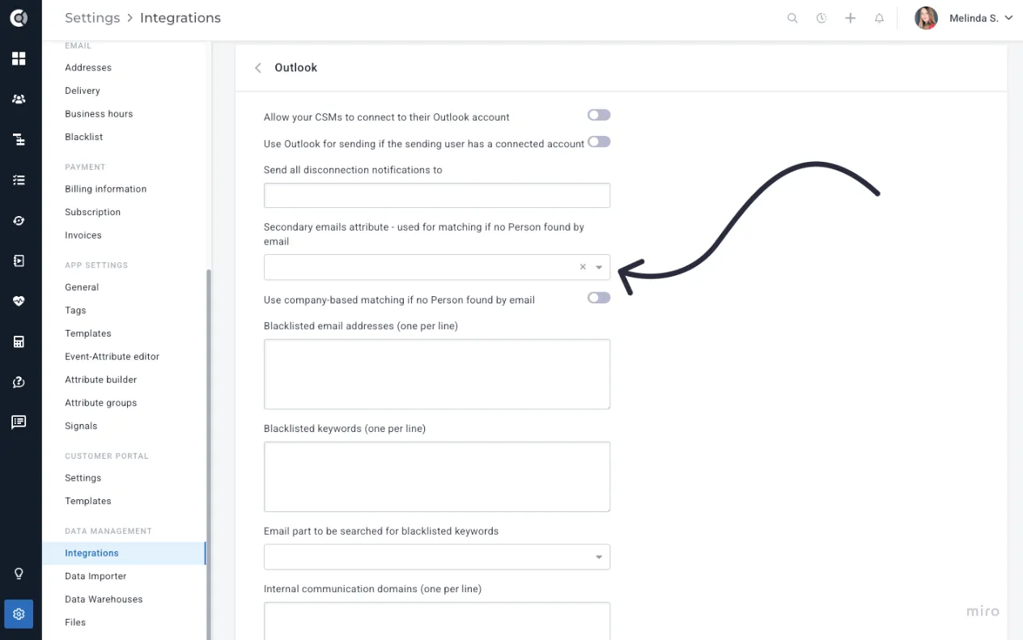Click Melinda's profile avatar
Image resolution: width=1023 pixels, height=640 pixels.
[926, 18]
